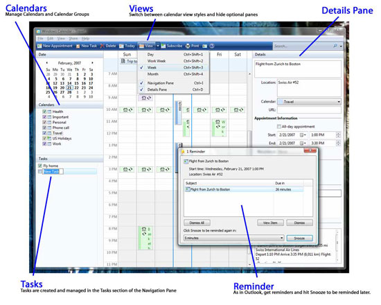Viewport: 381px width, 305px height.
Task: Click the Subscribe toolbar icon
Action: pyautogui.click(x=163, y=46)
